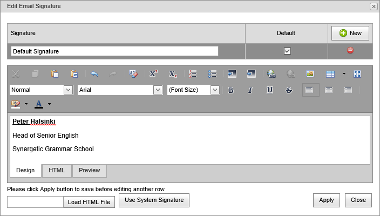Apply subscript formatting

point(173,73)
